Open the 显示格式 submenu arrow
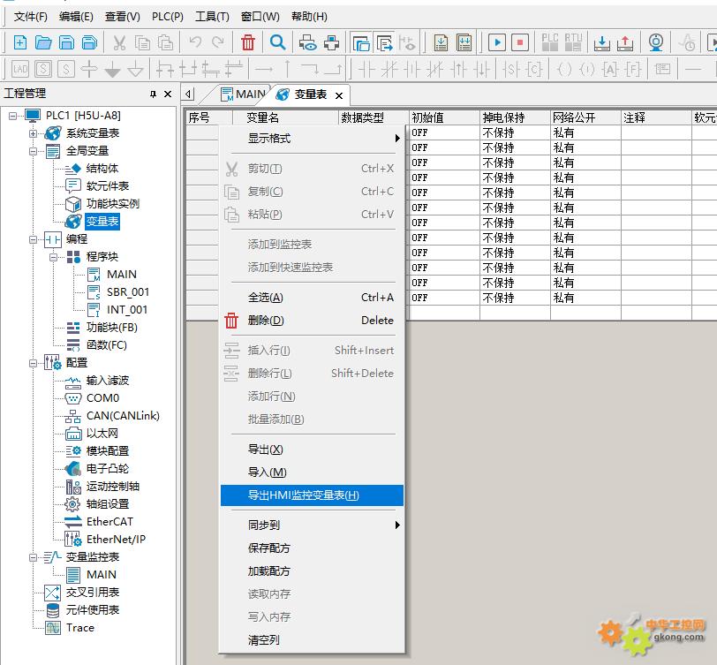717x665 pixels. point(397,139)
